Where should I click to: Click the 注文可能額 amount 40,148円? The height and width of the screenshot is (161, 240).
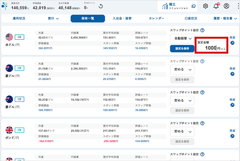click(69, 8)
